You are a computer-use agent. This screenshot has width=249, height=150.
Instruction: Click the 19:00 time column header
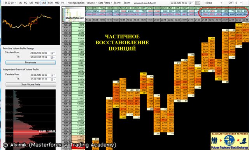pos(130,20)
